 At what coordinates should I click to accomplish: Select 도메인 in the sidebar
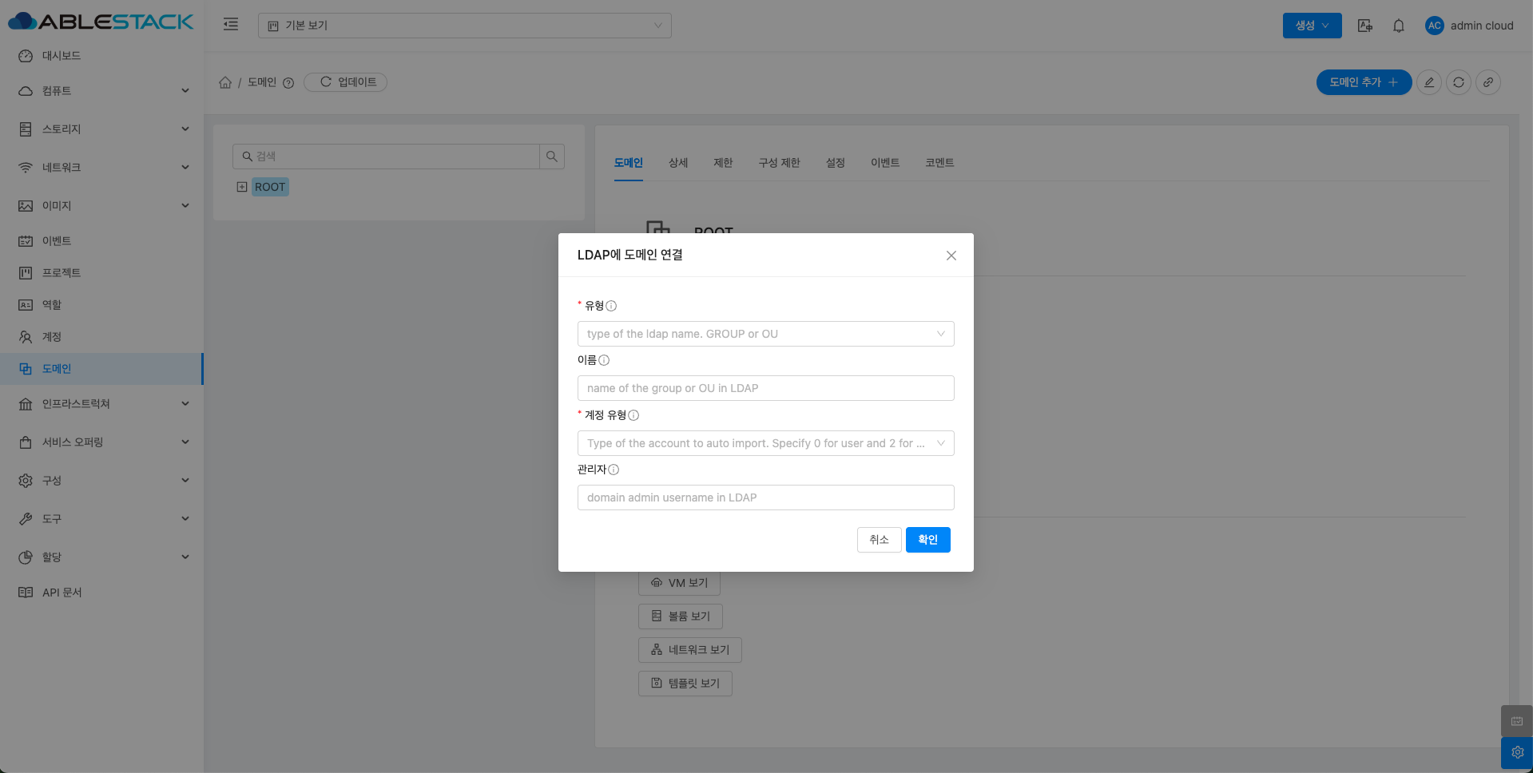(x=101, y=369)
